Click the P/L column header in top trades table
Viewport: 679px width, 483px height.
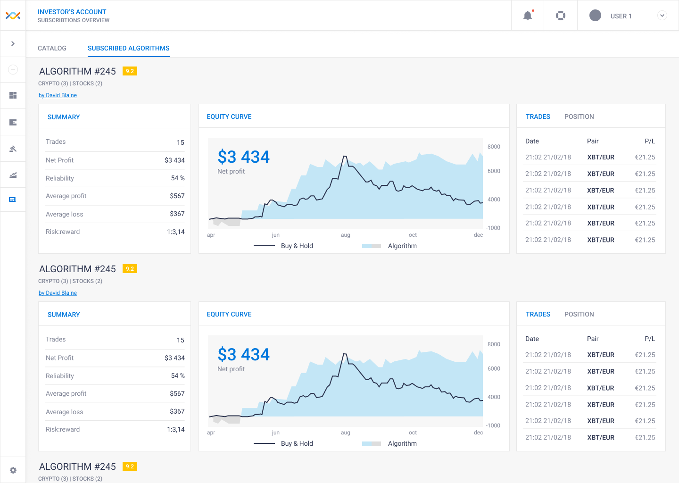650,141
